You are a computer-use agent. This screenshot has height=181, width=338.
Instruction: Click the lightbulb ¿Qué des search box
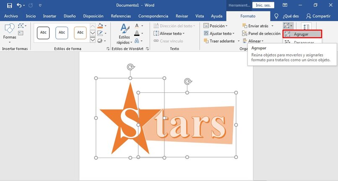point(286,16)
